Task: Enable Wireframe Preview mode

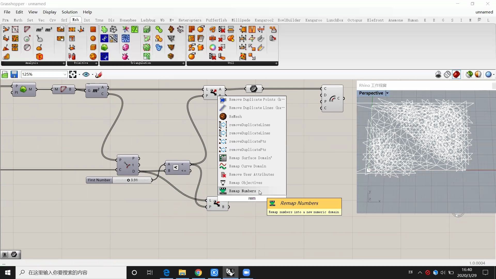Action: pyautogui.click(x=447, y=75)
